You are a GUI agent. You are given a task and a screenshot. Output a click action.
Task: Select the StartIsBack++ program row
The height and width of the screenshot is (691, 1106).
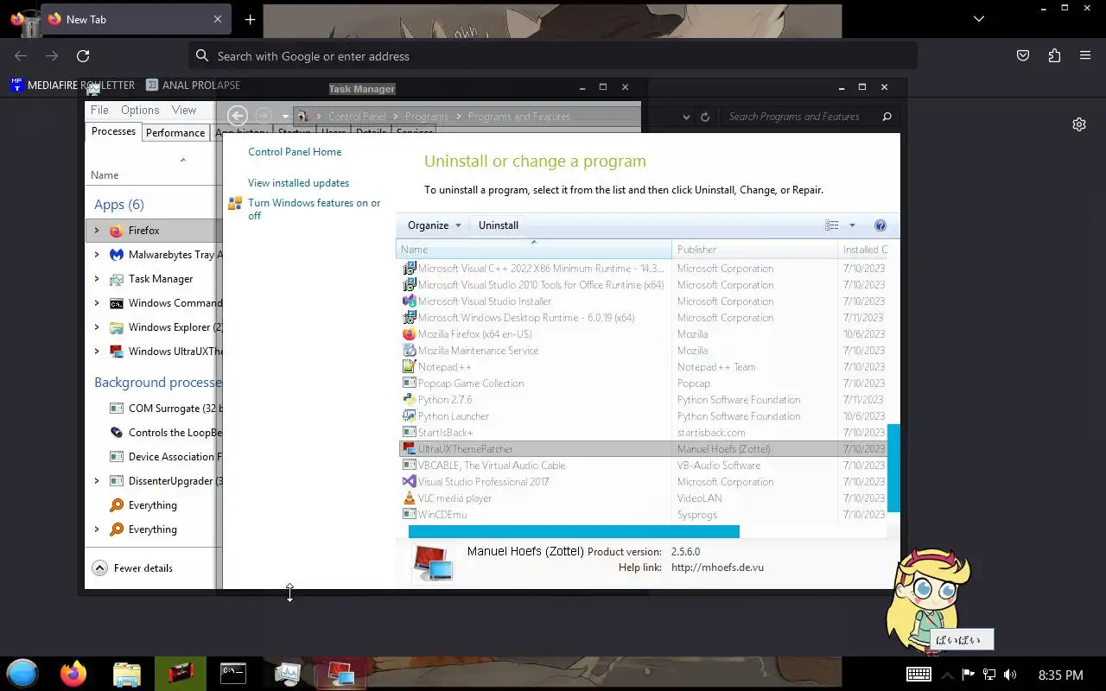(643, 433)
